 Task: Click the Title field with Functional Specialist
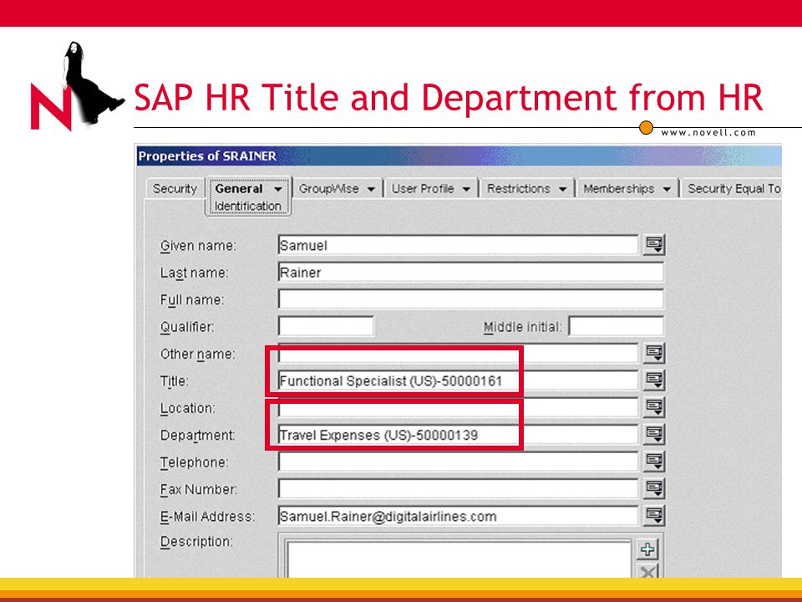click(x=459, y=380)
